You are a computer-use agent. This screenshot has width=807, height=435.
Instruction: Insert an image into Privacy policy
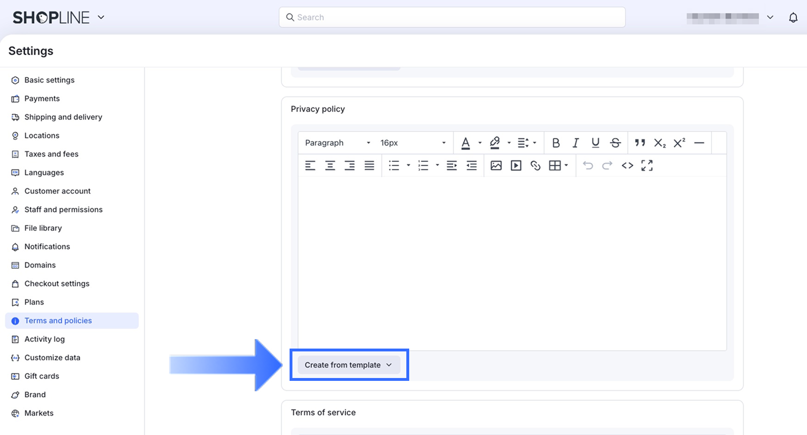pyautogui.click(x=496, y=165)
